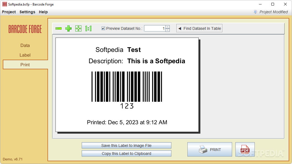Uncheck the Preview Dataset No. checkbox
The height and width of the screenshot is (164, 292).
click(x=103, y=28)
